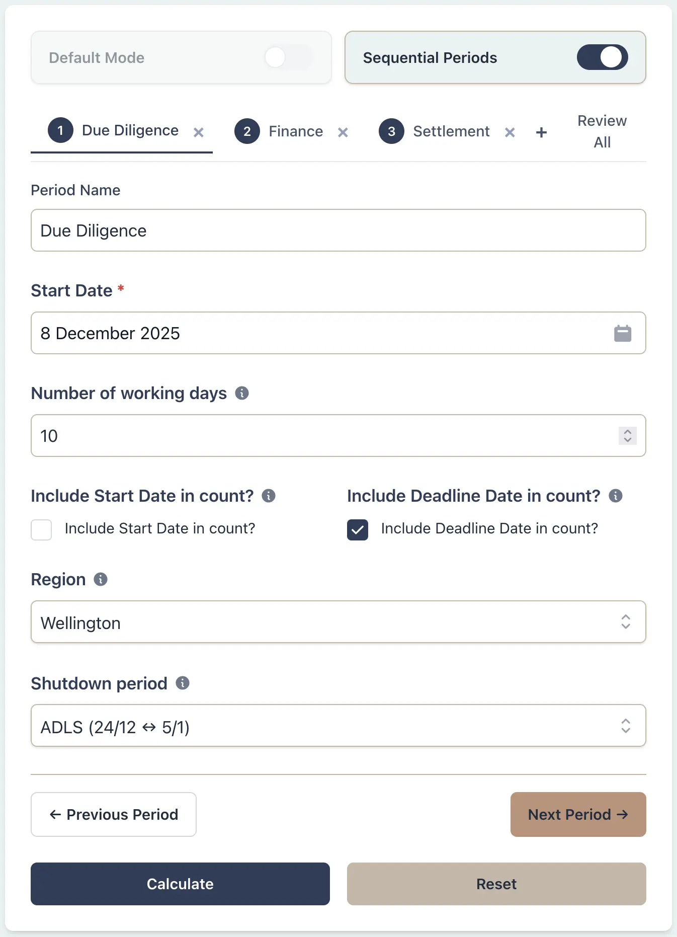Click the working days number stepper arrows
677x937 pixels.
(627, 435)
